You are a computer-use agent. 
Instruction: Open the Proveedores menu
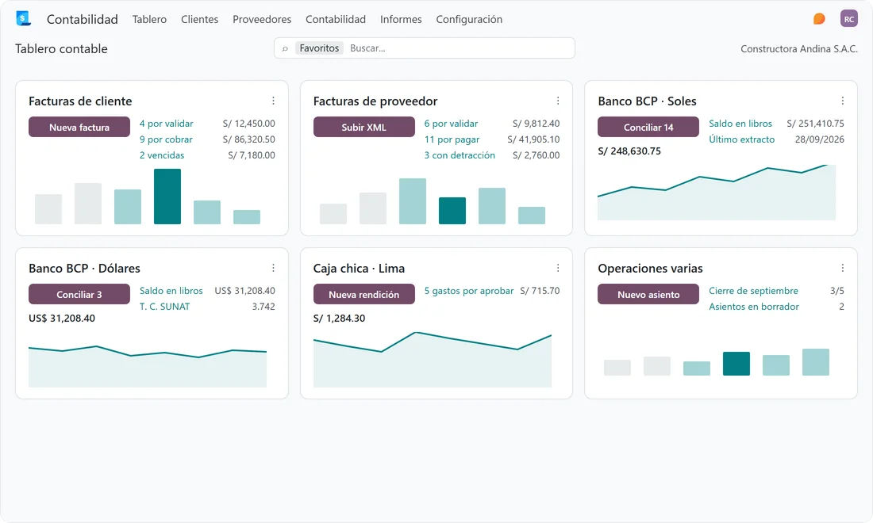(x=262, y=19)
